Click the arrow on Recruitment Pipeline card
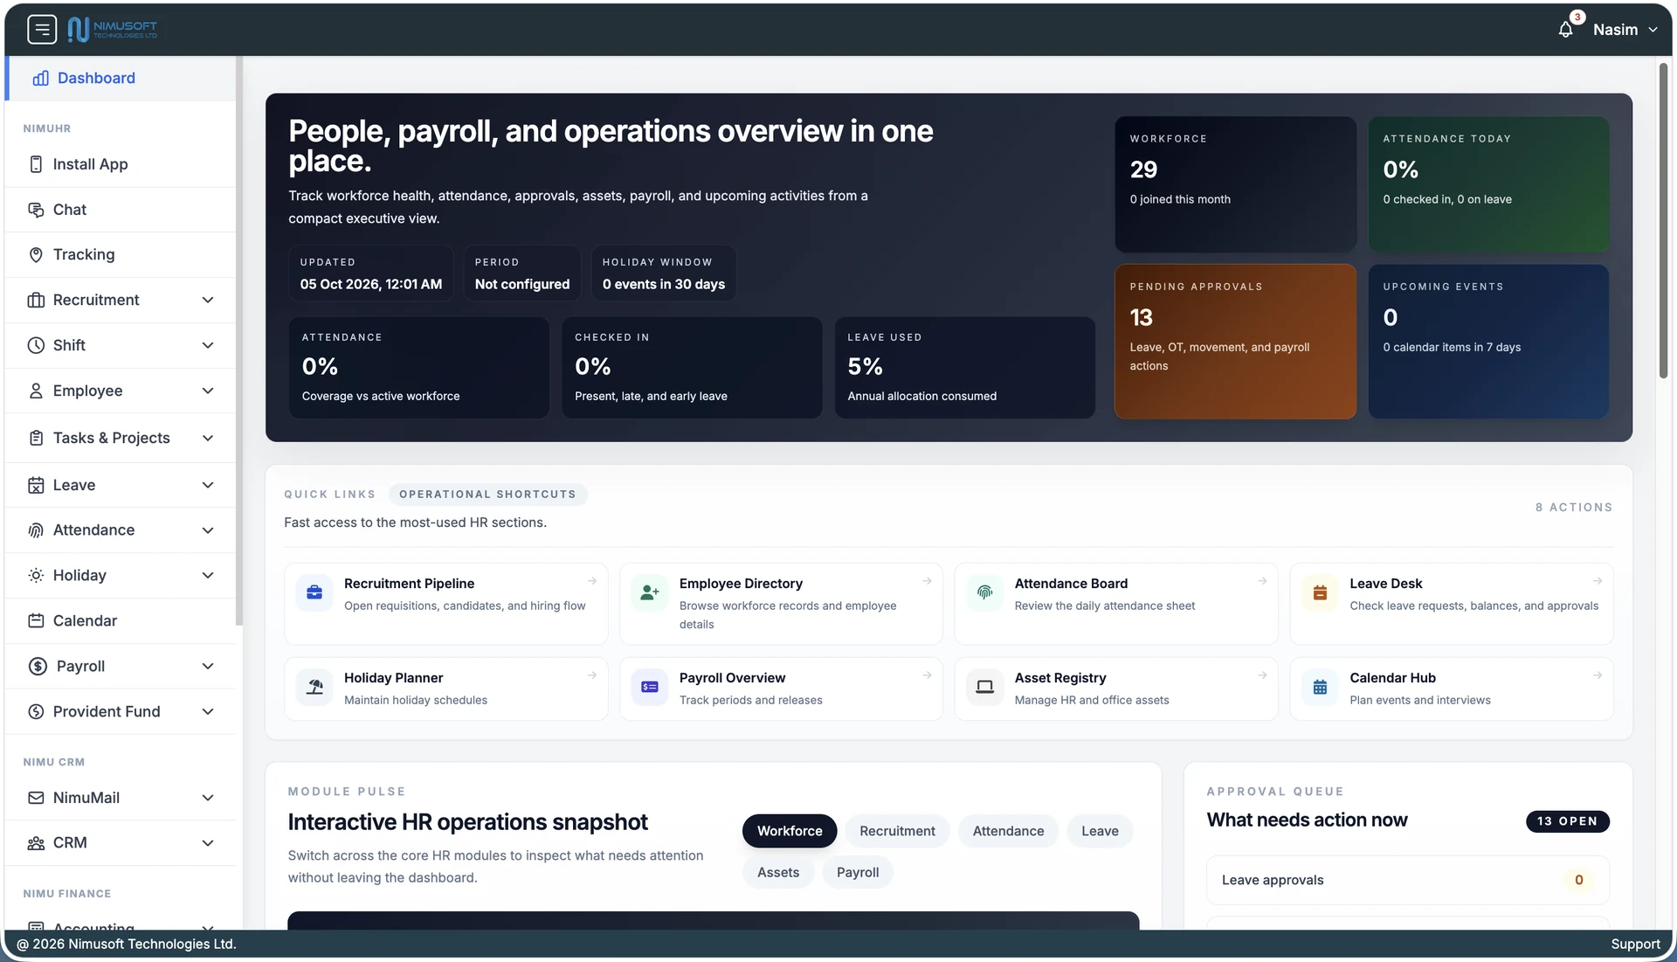 pyautogui.click(x=592, y=581)
